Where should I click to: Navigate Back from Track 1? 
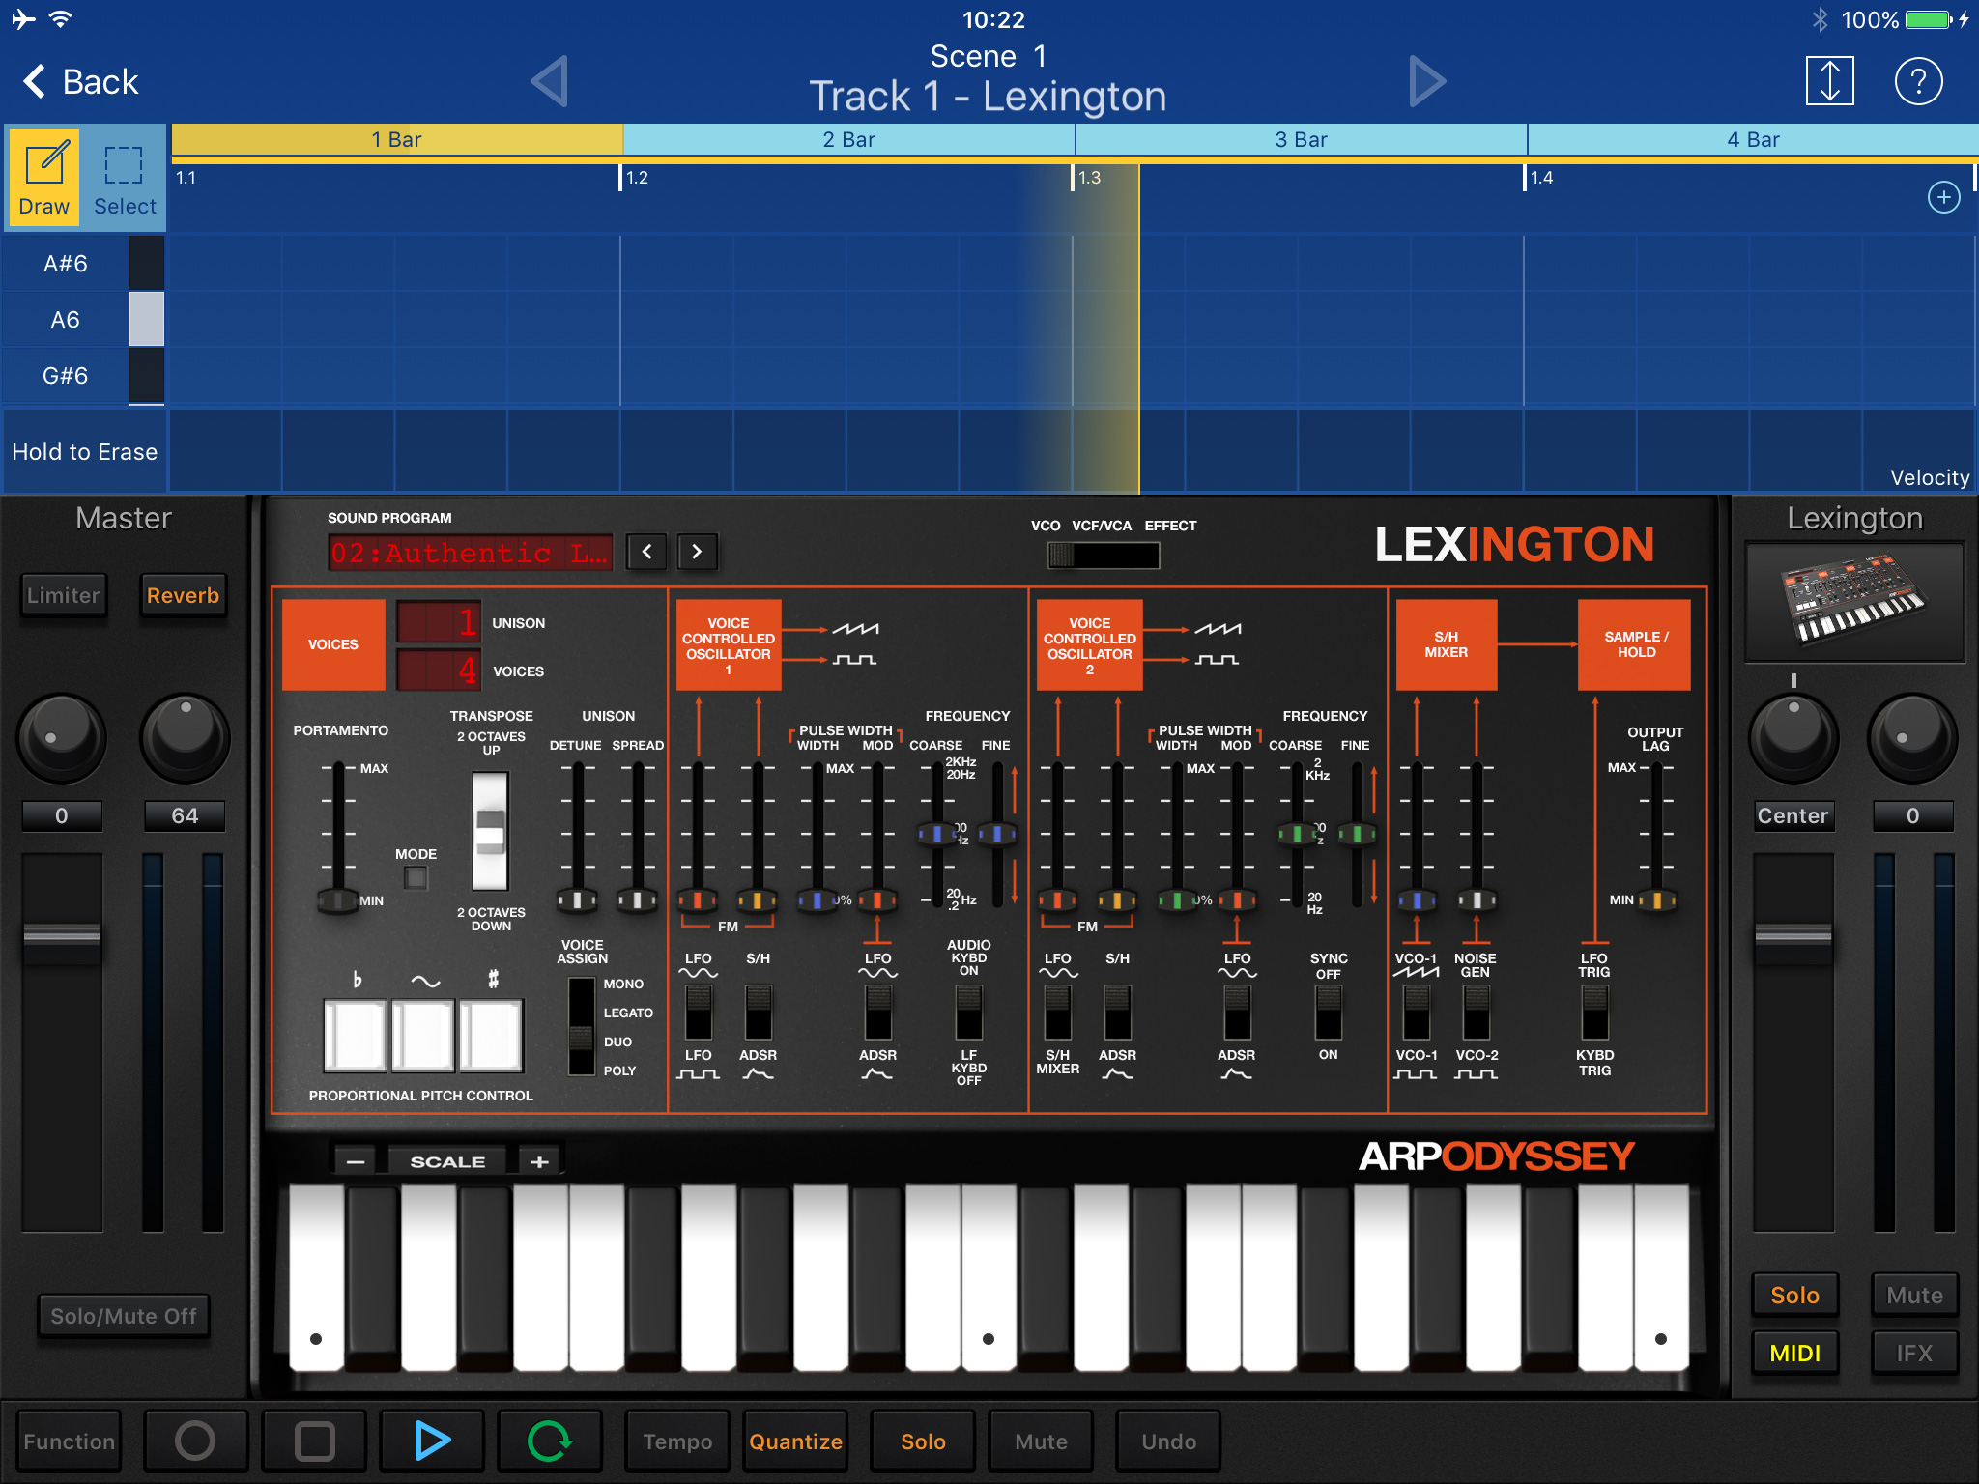click(x=81, y=81)
